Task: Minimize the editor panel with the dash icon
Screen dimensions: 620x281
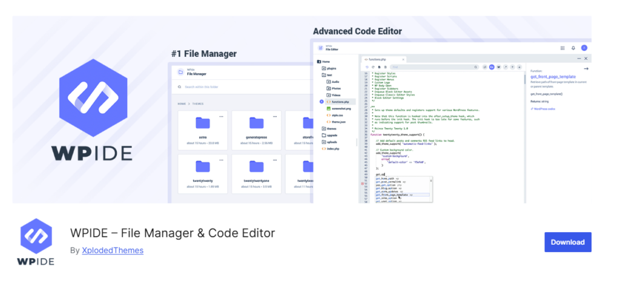Action: 579,59
